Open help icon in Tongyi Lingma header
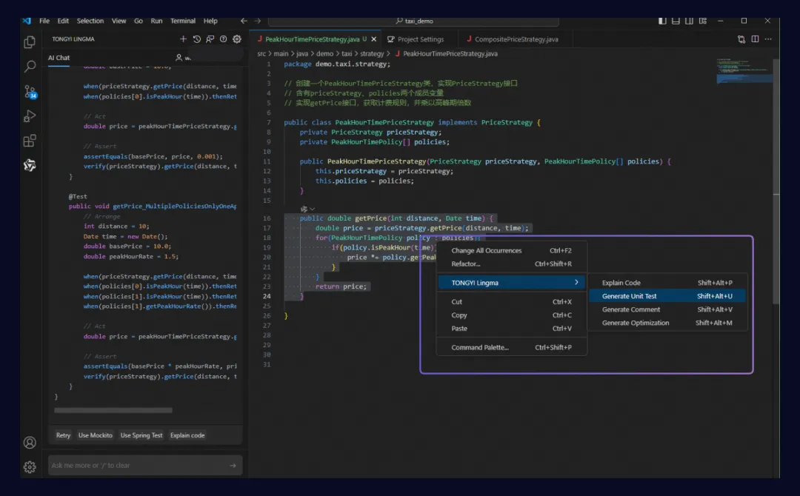Screen dimensions: 800x496 (x=223, y=38)
